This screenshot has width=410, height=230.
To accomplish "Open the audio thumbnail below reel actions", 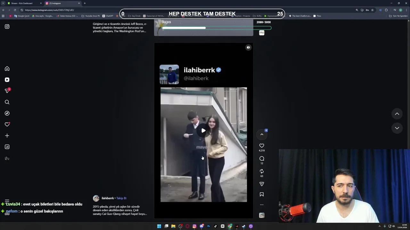I will [262, 215].
